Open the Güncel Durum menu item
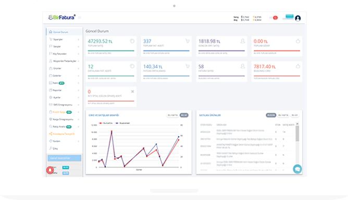 [x=64, y=32]
